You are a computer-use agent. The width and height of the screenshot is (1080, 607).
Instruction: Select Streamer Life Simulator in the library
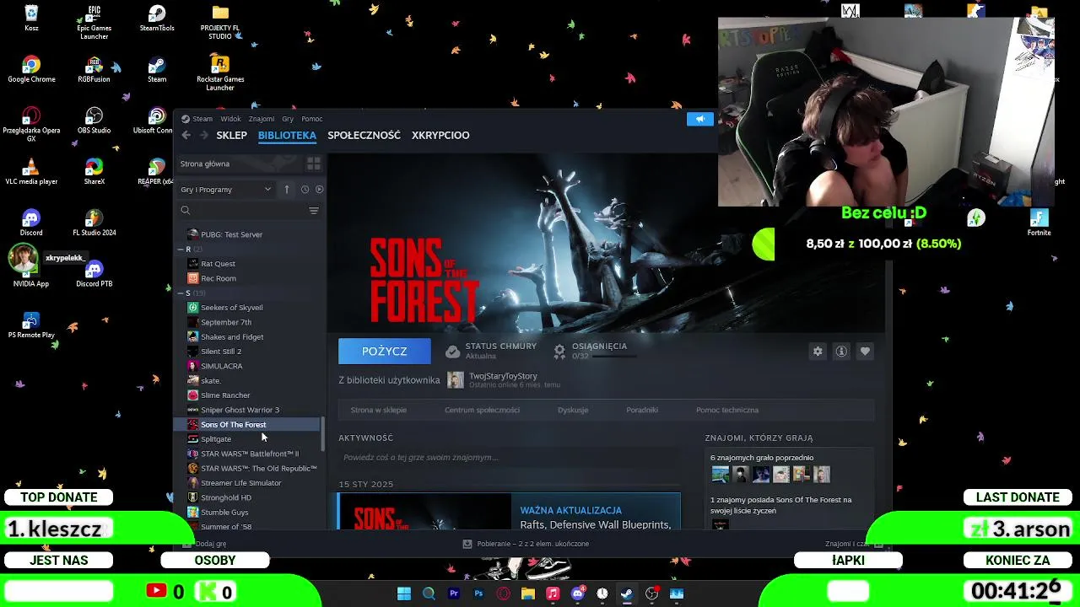240,483
